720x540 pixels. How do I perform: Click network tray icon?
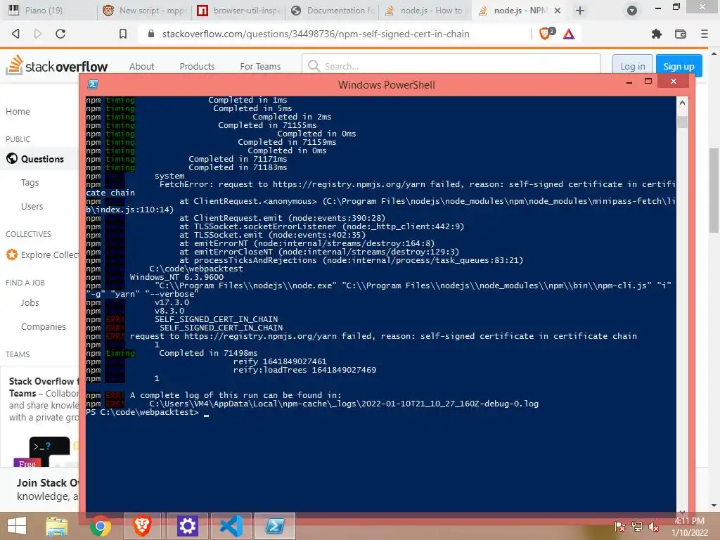coord(637,527)
